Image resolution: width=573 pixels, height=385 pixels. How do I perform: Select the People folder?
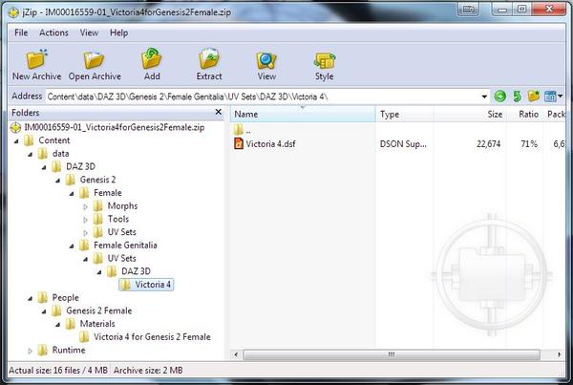click(x=58, y=298)
